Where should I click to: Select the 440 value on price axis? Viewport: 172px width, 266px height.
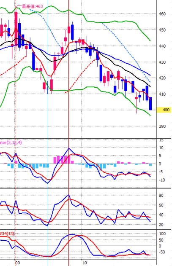coord(162,46)
